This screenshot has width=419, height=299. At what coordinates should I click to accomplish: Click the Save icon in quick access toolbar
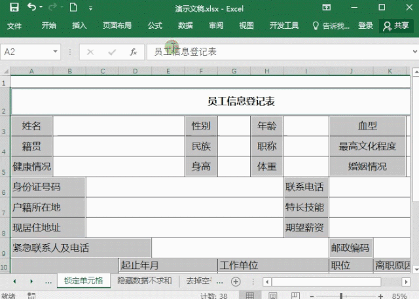click(14, 7)
